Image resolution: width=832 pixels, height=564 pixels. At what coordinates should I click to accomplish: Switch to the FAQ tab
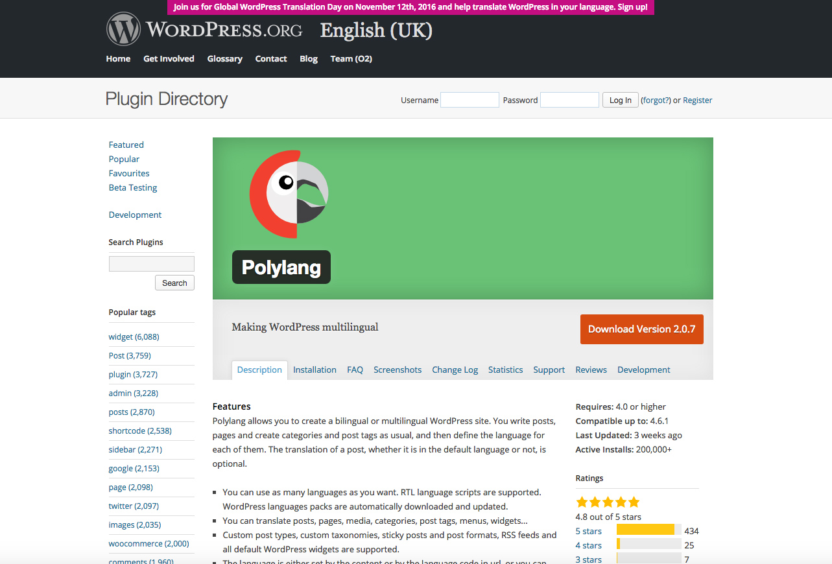click(x=355, y=370)
